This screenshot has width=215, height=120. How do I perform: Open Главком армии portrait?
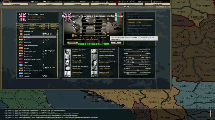94,68
